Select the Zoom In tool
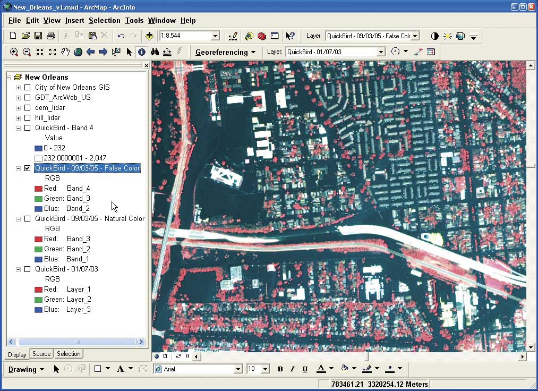This screenshot has height=391, width=538. [14, 52]
